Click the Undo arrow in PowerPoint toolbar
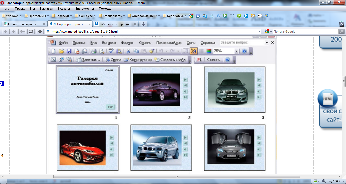The height and width of the screenshot is (184, 346). click(x=161, y=51)
